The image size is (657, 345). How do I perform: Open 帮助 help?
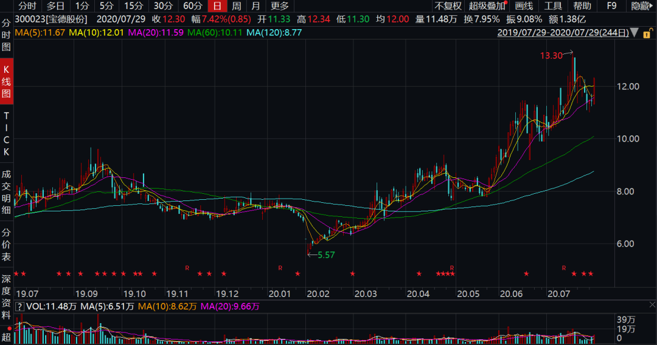pos(582,6)
